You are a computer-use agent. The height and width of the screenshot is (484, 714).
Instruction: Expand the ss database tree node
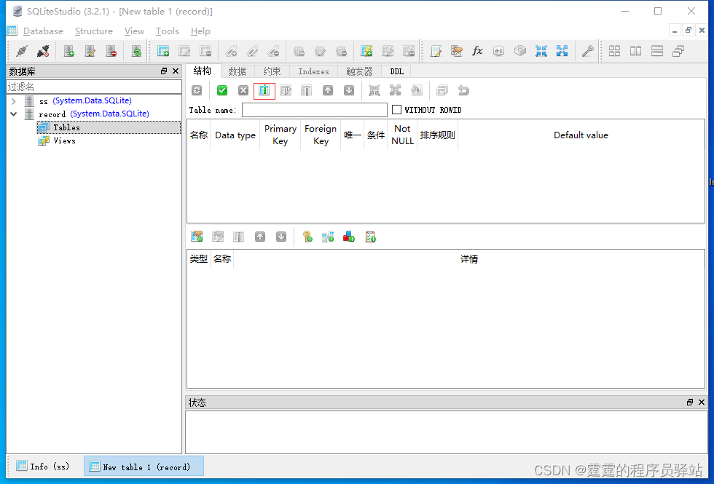click(14, 101)
